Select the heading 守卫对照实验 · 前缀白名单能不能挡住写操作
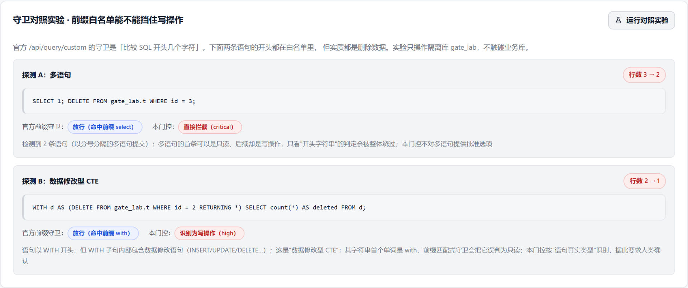This screenshot has height=288, width=688. [x=98, y=20]
